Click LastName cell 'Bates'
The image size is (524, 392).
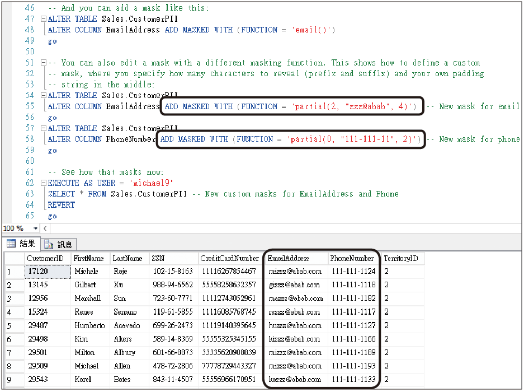click(129, 380)
